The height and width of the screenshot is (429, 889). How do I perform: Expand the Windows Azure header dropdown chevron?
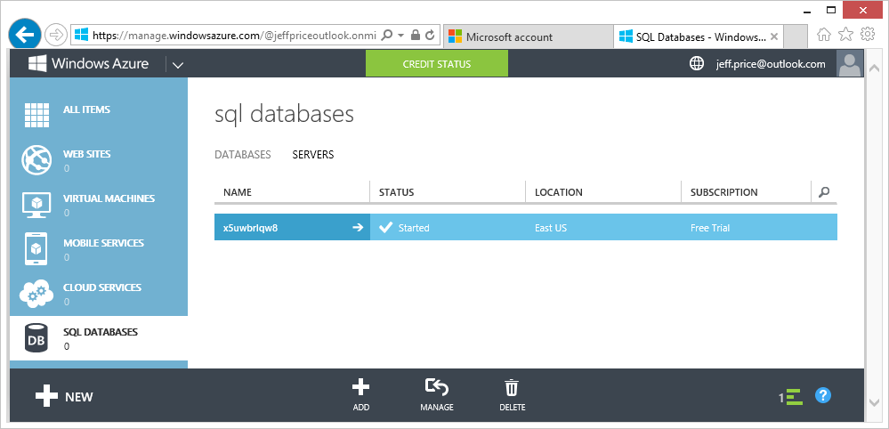click(x=178, y=65)
